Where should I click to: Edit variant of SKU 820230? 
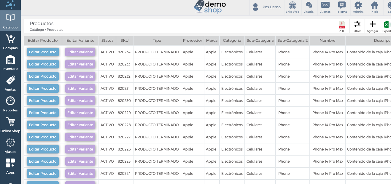tap(80, 101)
